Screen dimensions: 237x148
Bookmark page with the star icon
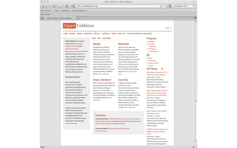click(x=161, y=6)
